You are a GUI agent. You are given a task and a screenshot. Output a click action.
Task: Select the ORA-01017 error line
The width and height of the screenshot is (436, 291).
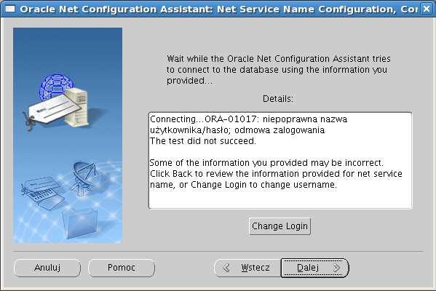248,124
